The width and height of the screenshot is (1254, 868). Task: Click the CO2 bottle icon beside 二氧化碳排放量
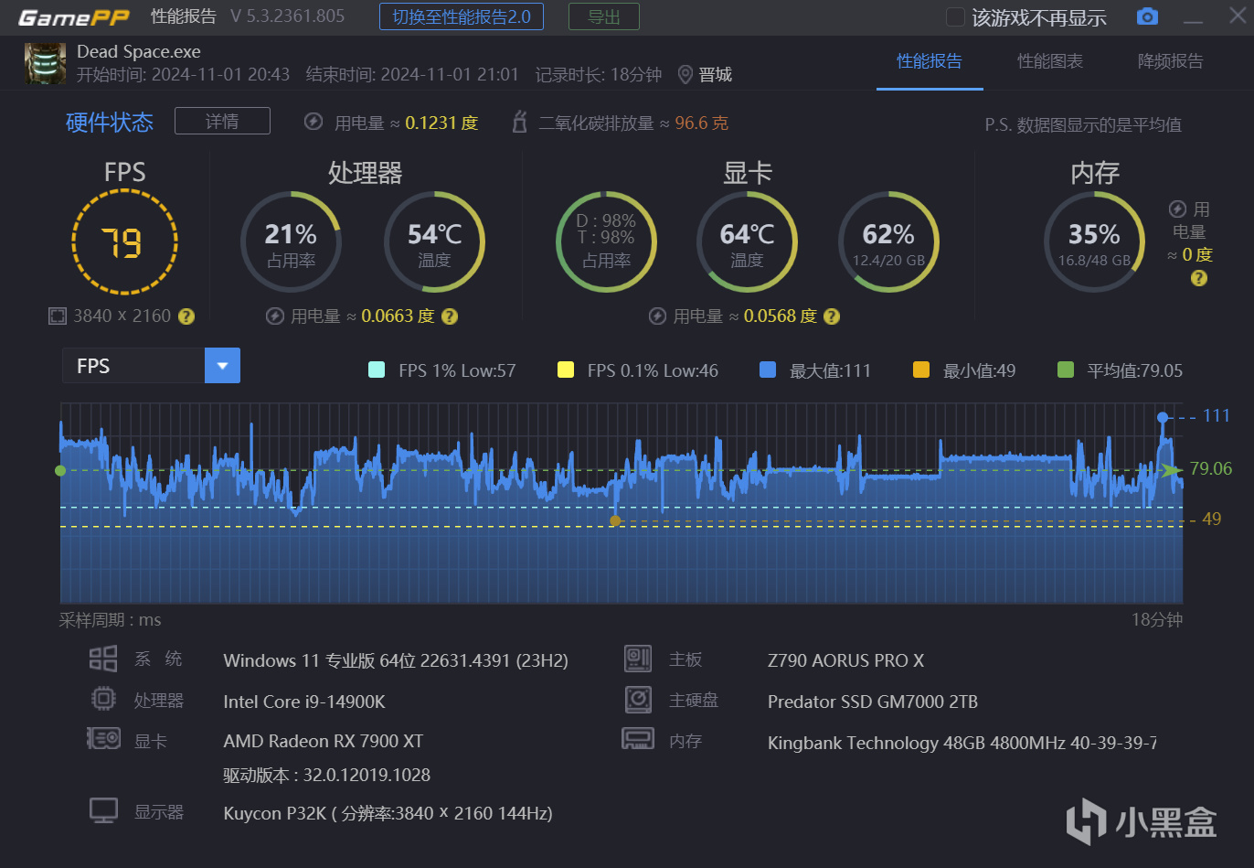point(519,122)
